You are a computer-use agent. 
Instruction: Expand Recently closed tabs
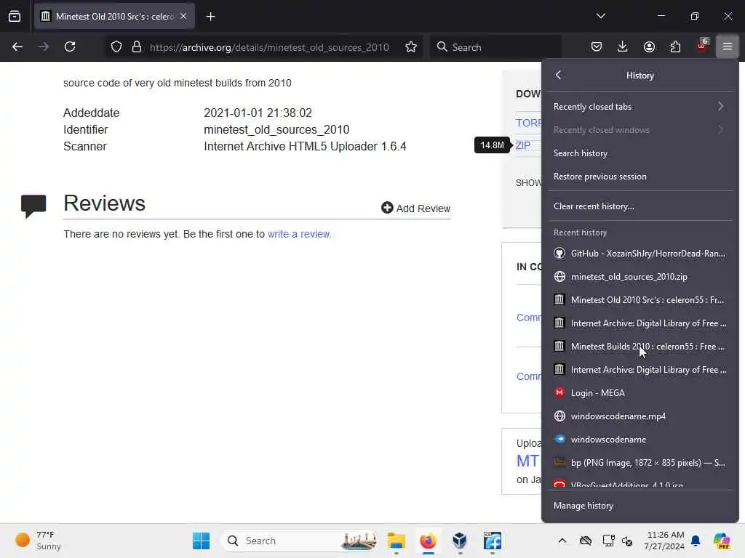[640, 106]
